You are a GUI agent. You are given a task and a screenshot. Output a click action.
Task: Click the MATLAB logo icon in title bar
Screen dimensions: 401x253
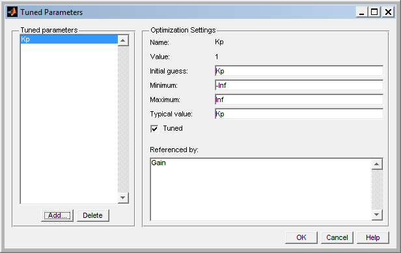[x=12, y=12]
